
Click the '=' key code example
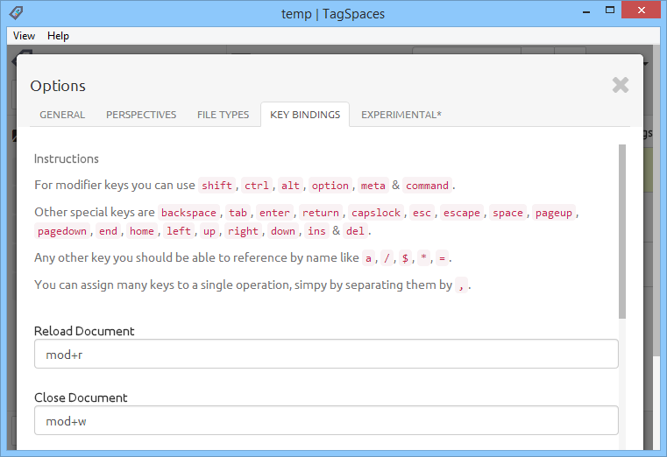coord(442,257)
